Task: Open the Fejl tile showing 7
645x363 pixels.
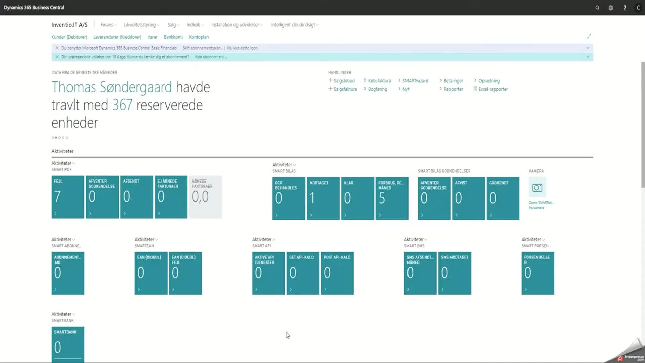Action: 68,197
